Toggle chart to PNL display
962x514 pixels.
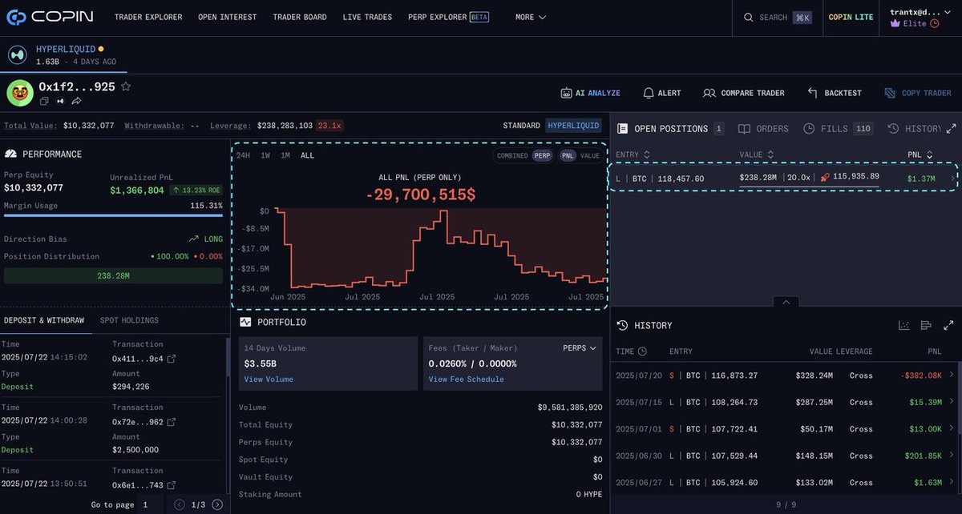coord(568,156)
